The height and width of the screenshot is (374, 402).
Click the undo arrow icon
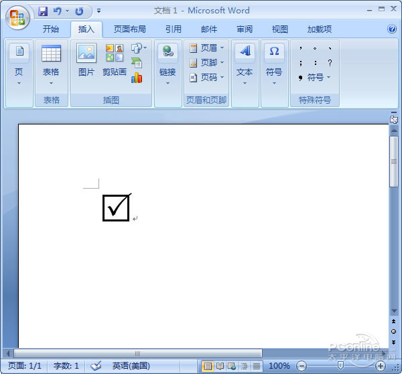tap(57, 11)
